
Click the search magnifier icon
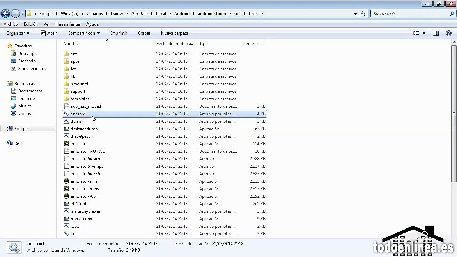coord(452,14)
